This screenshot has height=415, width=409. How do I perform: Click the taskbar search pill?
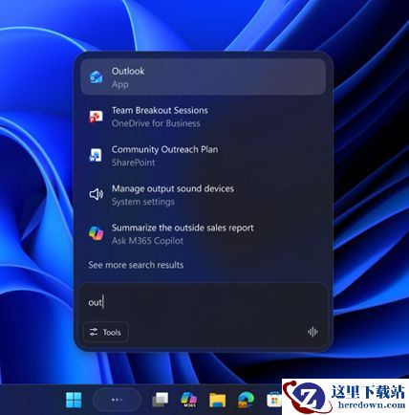[x=117, y=400]
